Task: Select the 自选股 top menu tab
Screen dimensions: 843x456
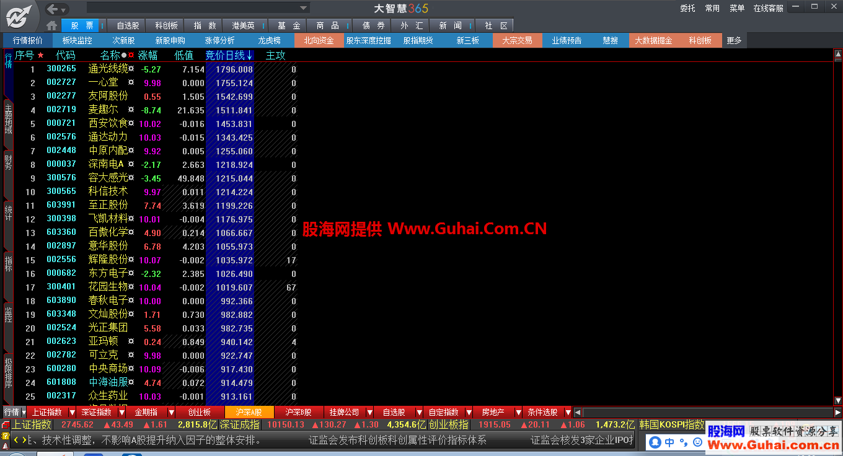Action: tap(128, 25)
